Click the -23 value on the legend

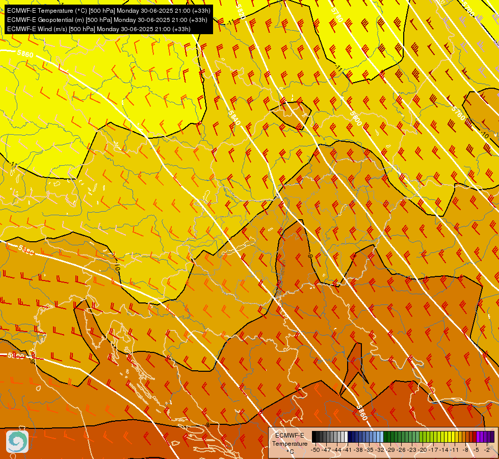tap(411, 450)
